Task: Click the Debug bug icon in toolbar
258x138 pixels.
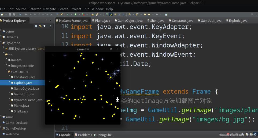Action: (x=68, y=14)
